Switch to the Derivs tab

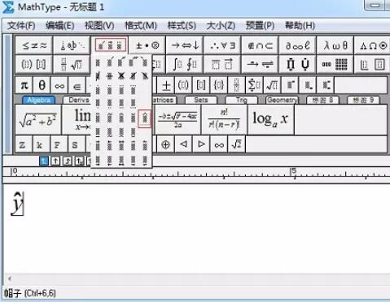(x=77, y=100)
